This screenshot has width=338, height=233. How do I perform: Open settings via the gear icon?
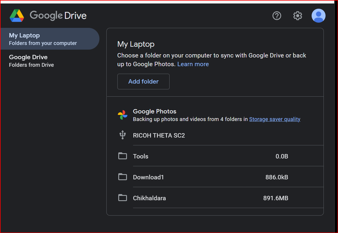point(298,16)
